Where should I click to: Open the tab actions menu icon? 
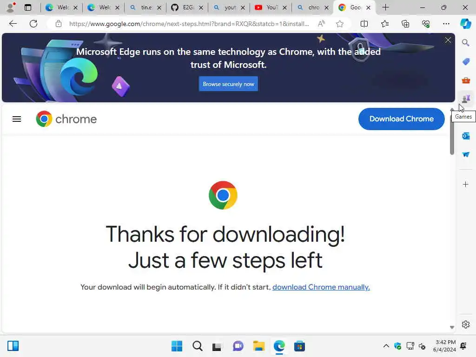tap(27, 7)
